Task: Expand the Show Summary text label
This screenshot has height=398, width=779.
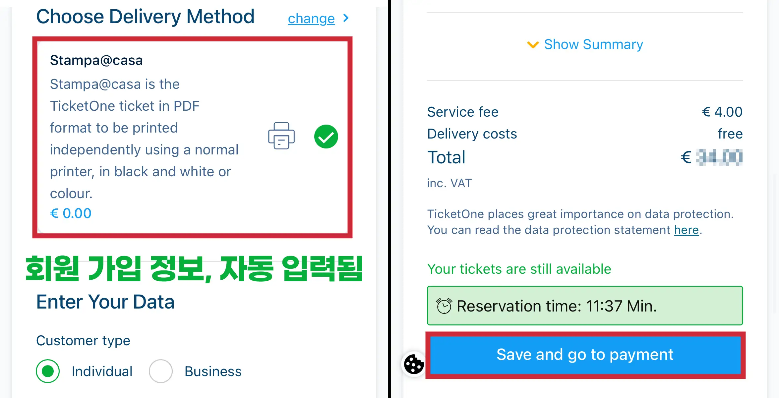Action: point(593,44)
